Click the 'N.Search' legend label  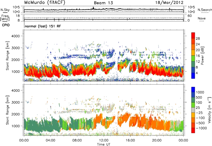(x=205, y=10)
